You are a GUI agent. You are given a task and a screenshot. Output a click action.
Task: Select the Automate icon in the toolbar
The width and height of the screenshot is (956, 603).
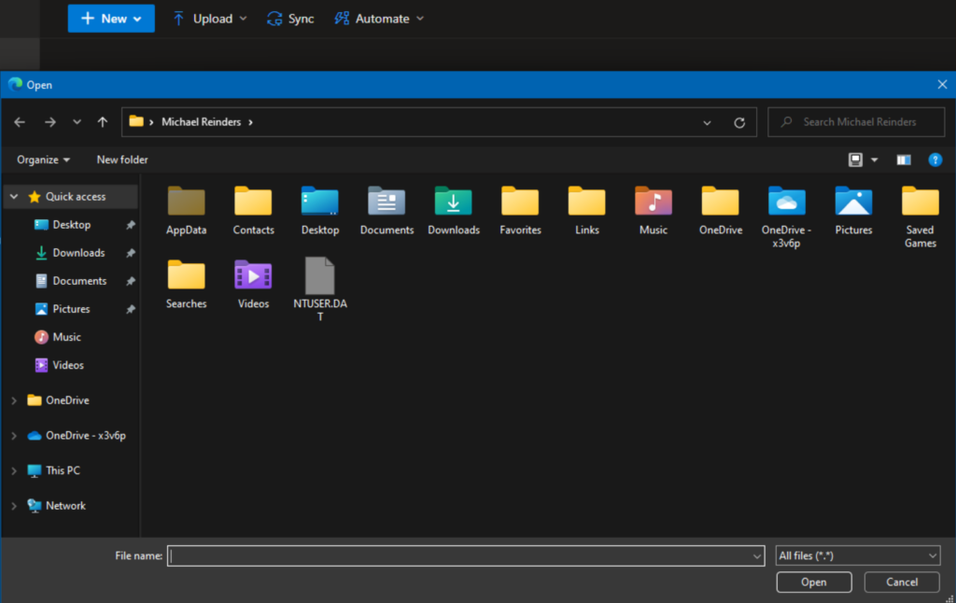[x=342, y=18]
